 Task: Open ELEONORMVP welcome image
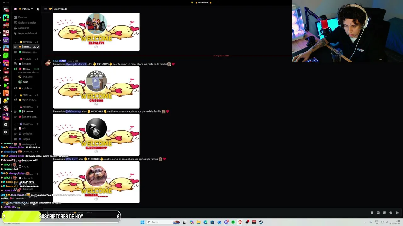pos(96,135)
